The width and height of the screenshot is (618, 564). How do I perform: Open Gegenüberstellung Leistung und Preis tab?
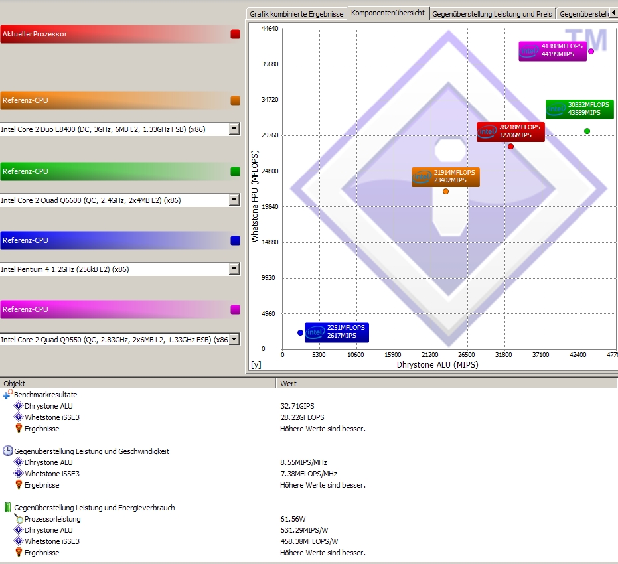[492, 14]
